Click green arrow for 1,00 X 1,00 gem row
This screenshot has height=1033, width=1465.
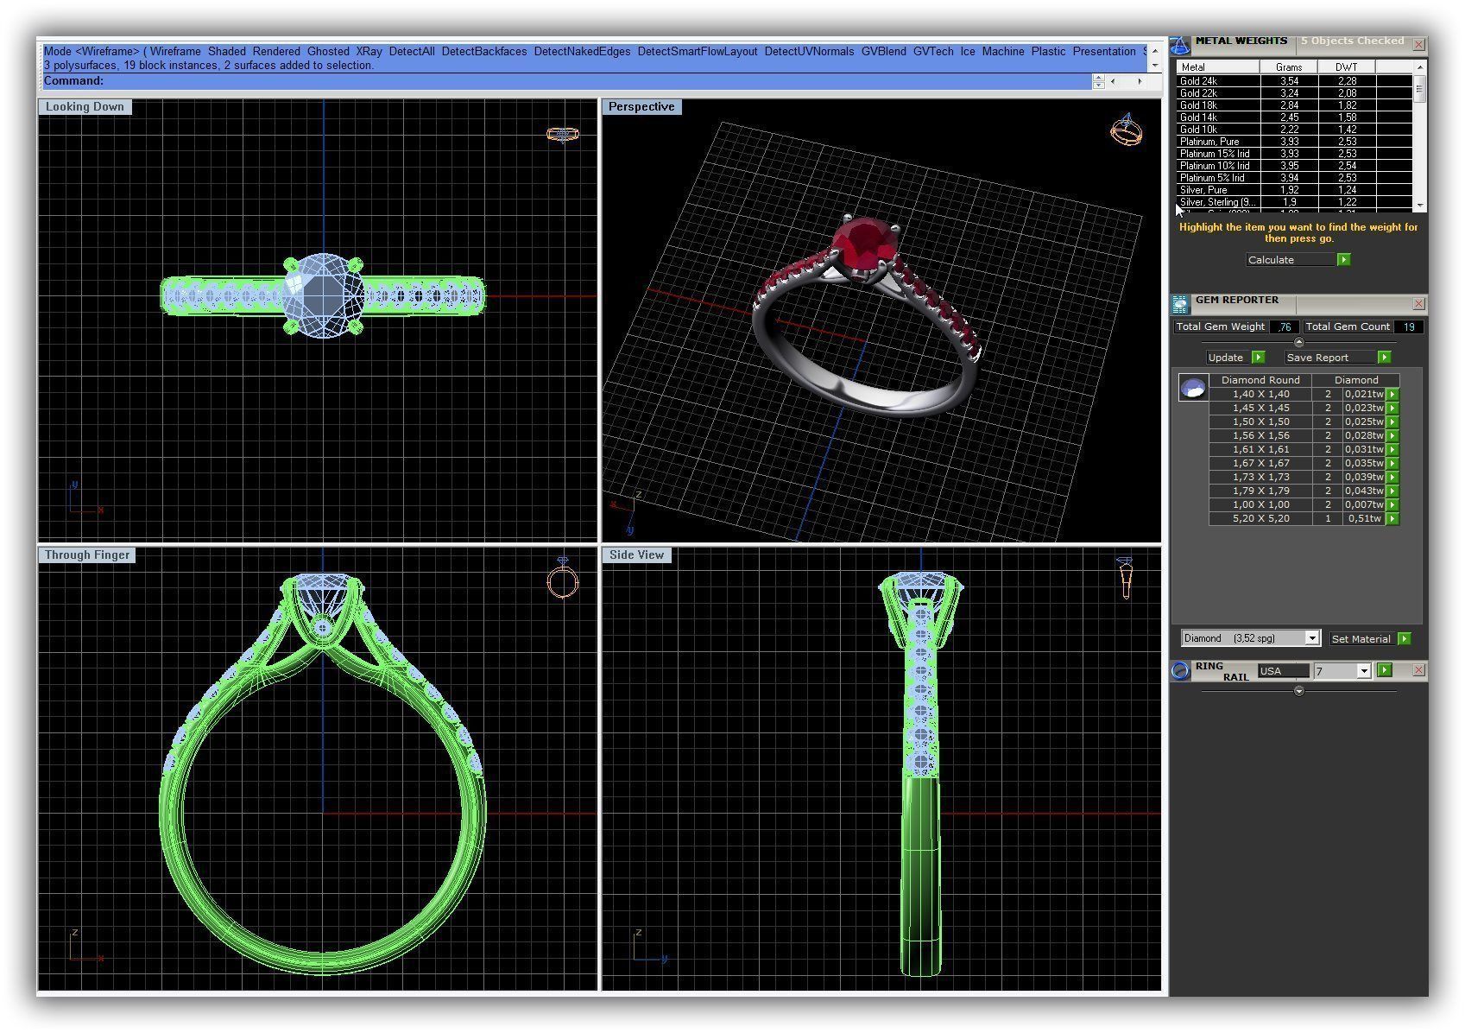tap(1392, 504)
